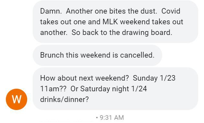Click the orange W avatar icon

point(17,99)
